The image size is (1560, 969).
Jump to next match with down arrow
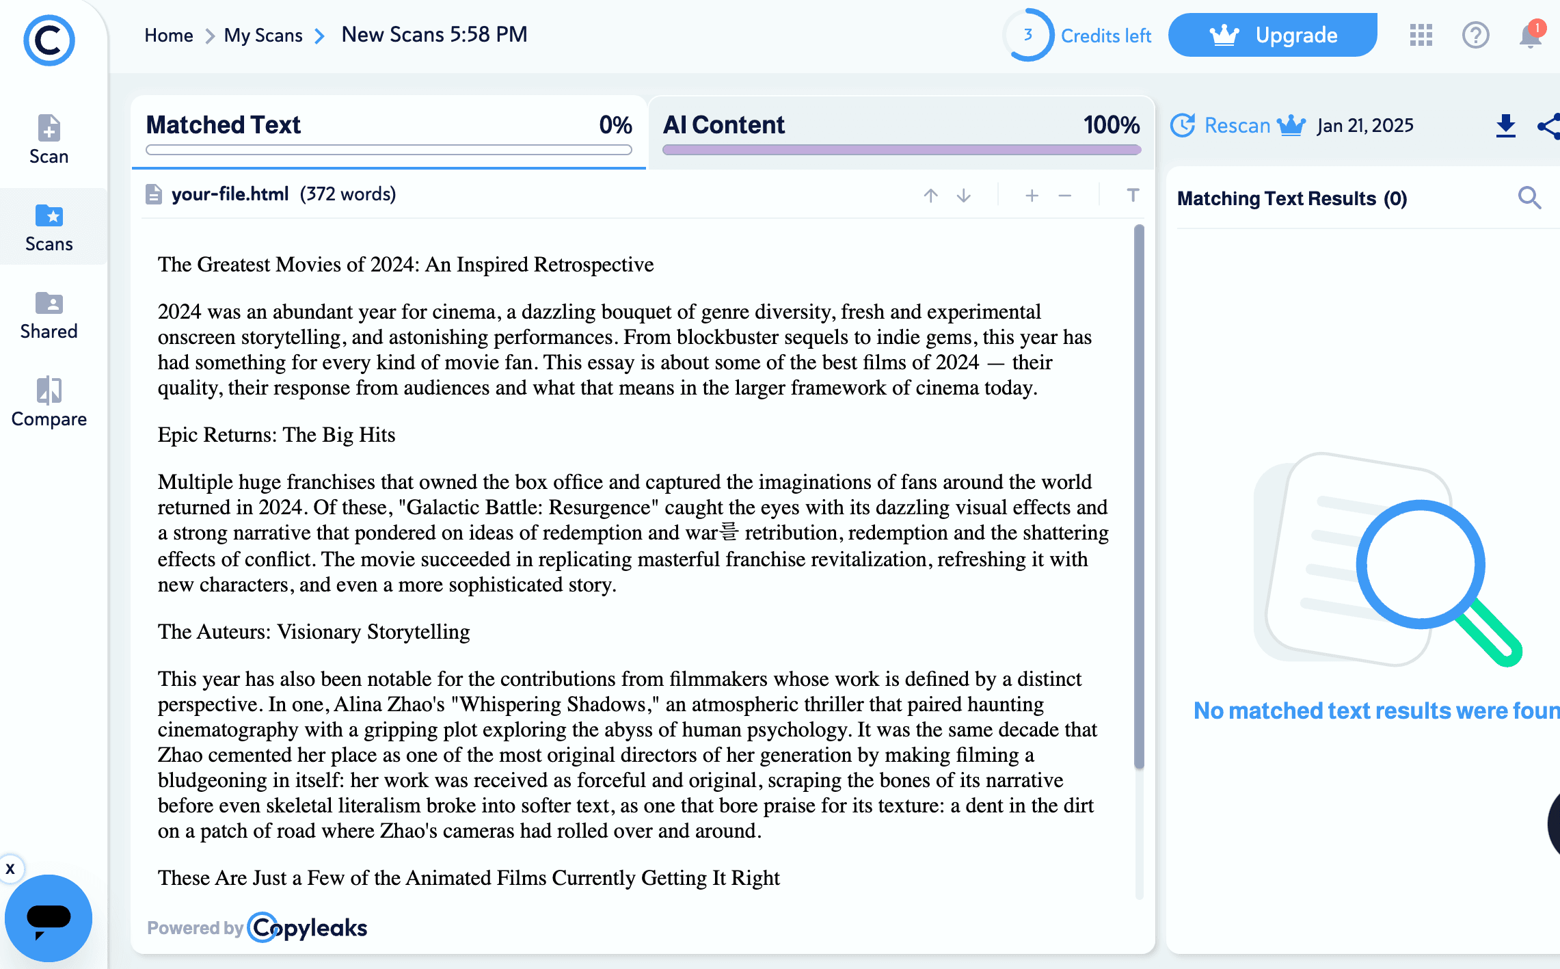click(x=963, y=196)
